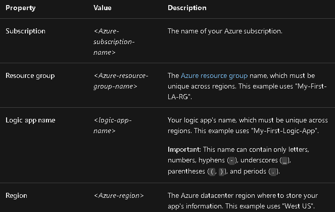Select the Logic app name property cell
This screenshot has width=335, height=212.
pyautogui.click(x=31, y=120)
